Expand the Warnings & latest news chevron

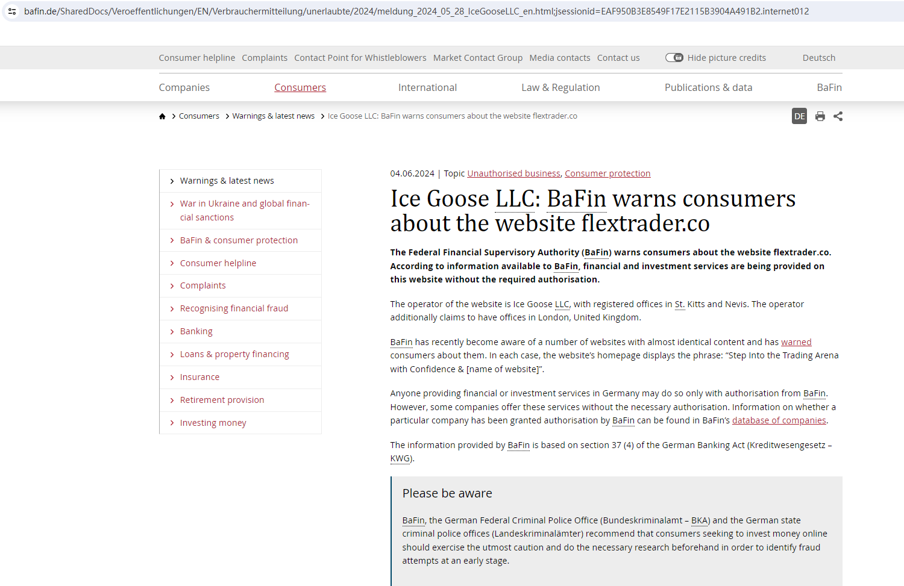coord(172,181)
